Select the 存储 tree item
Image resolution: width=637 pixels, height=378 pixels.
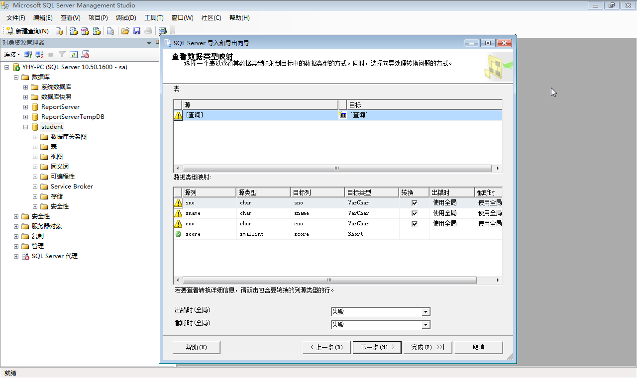57,196
